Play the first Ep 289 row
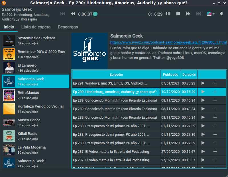228x177 pixels. point(203,100)
